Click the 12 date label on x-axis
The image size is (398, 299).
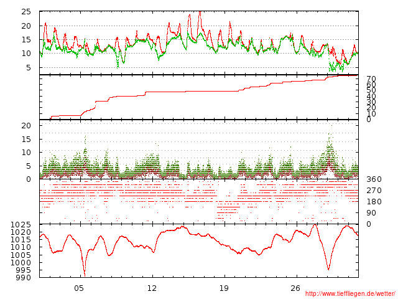pos(152,288)
